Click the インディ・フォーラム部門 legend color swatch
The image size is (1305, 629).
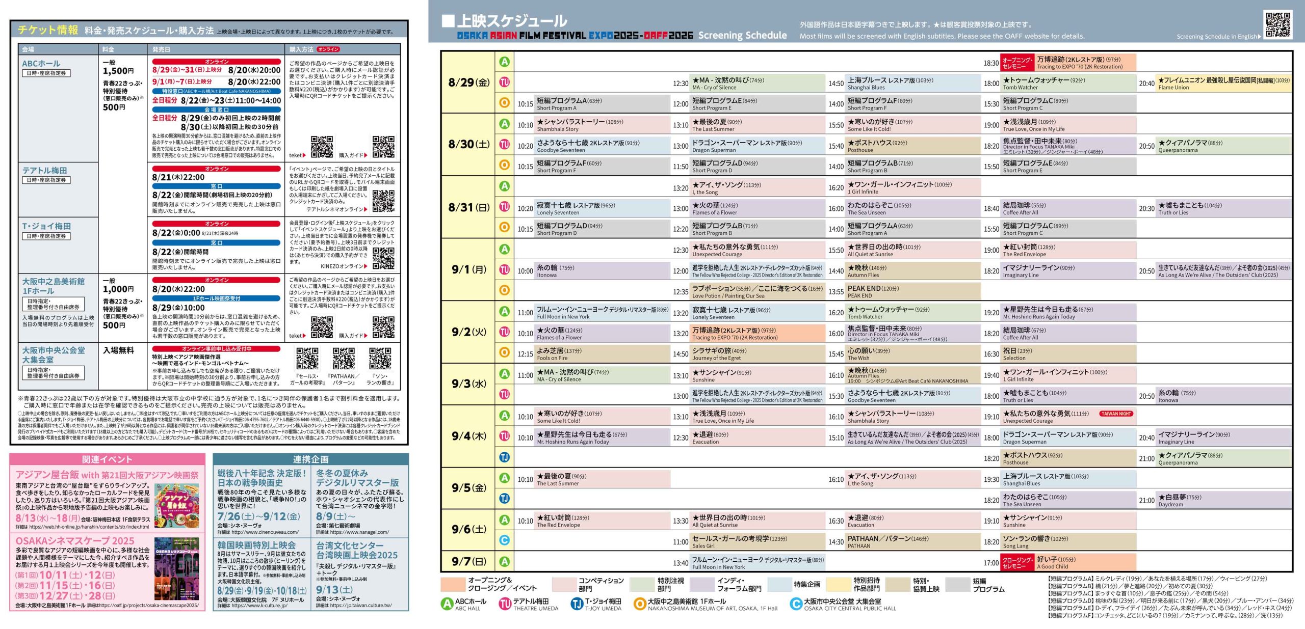[701, 584]
